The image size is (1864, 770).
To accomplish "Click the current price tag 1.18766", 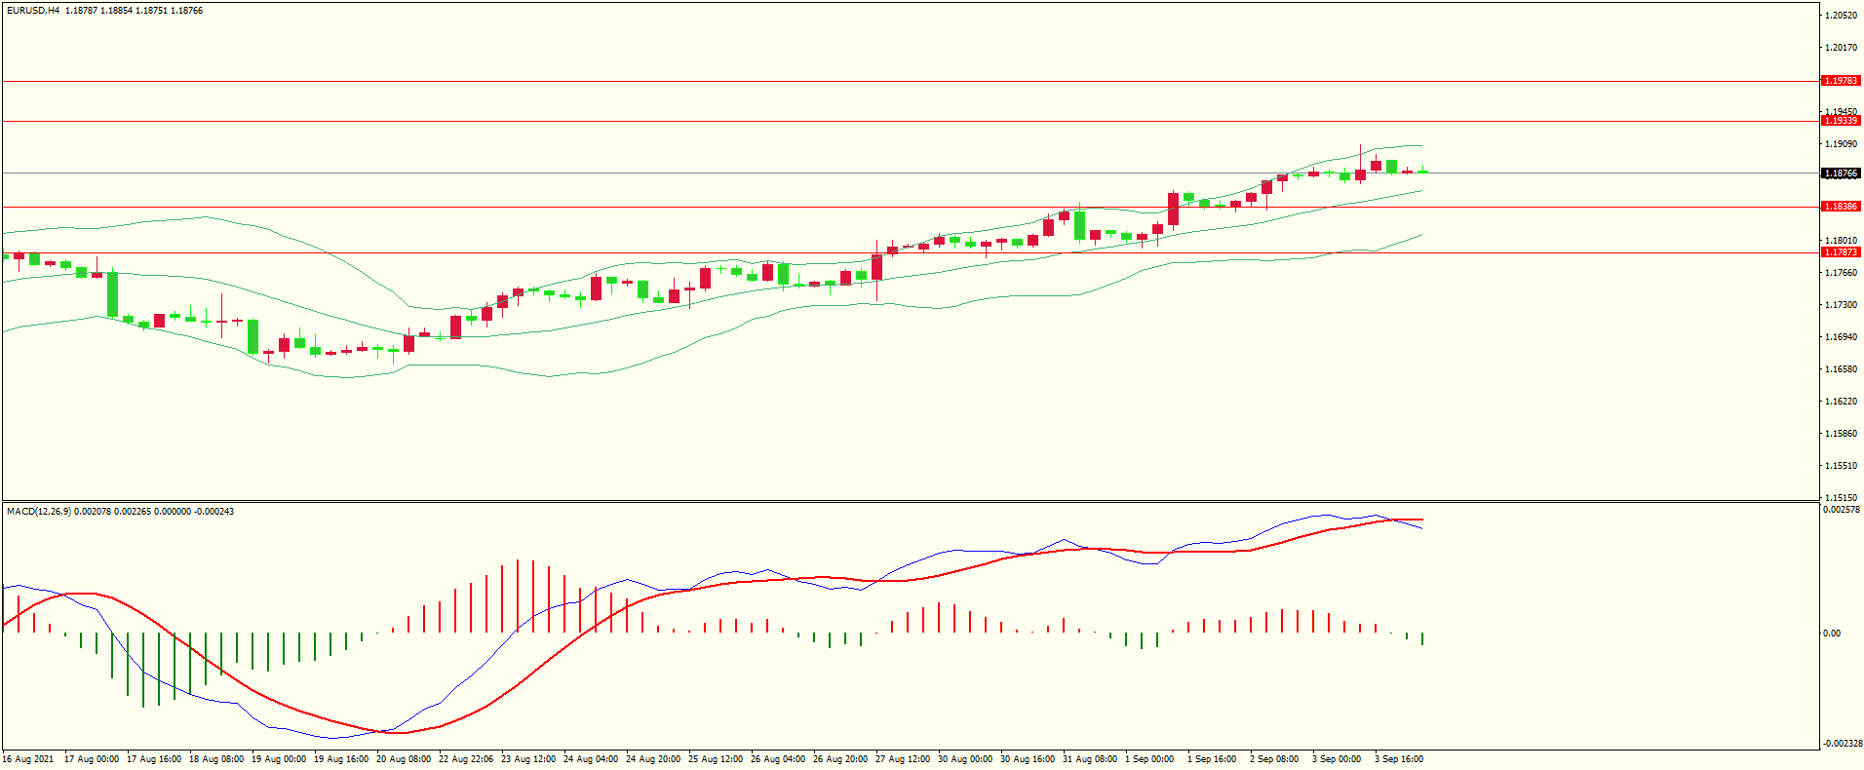I will [x=1841, y=173].
